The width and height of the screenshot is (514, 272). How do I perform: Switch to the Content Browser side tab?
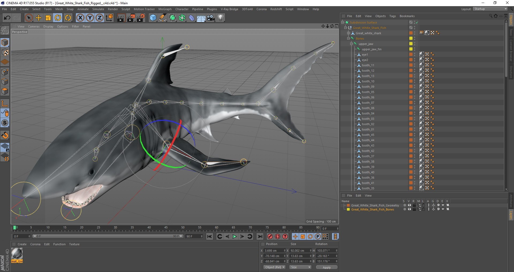pos(511,50)
